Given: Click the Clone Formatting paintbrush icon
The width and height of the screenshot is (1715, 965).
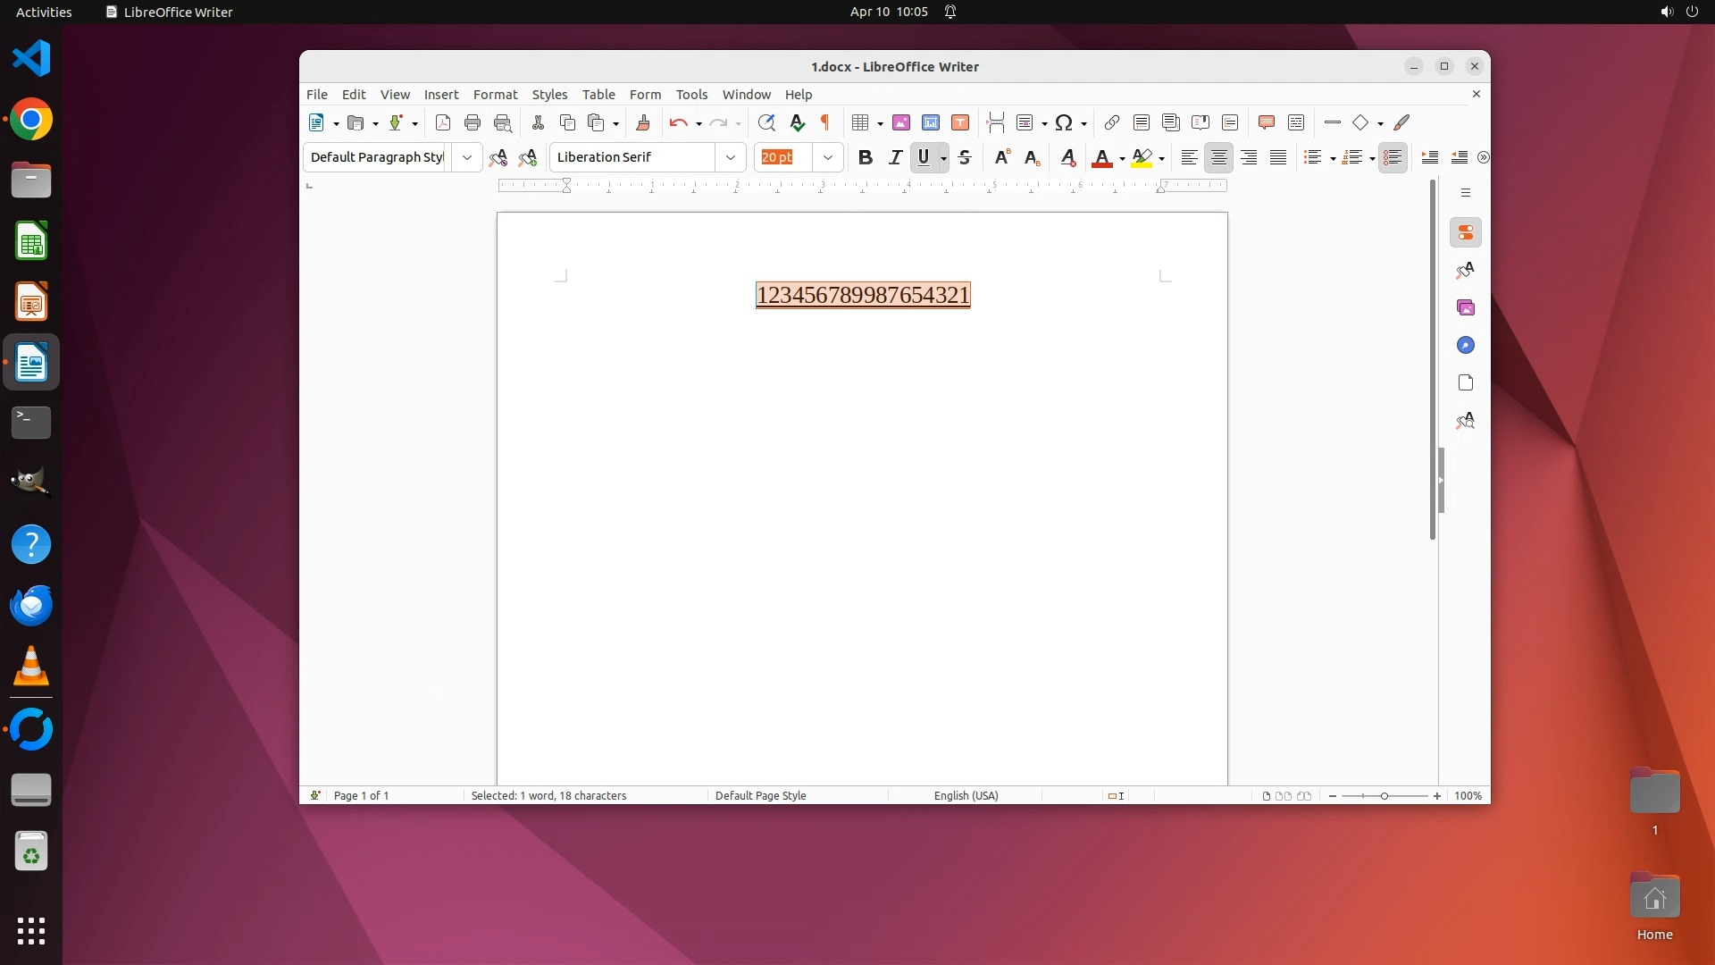Looking at the screenshot, I should (x=642, y=123).
